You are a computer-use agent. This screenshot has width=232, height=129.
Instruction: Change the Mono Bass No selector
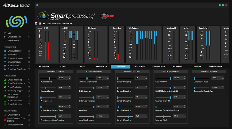tap(103, 106)
